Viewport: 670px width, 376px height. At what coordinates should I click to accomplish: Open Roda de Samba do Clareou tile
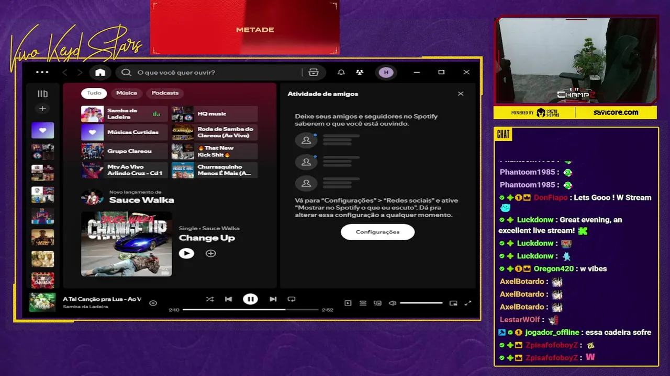pos(215,133)
